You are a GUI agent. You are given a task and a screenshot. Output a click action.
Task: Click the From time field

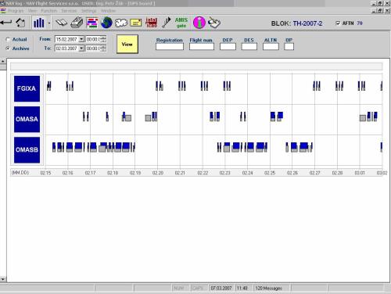pos(93,39)
